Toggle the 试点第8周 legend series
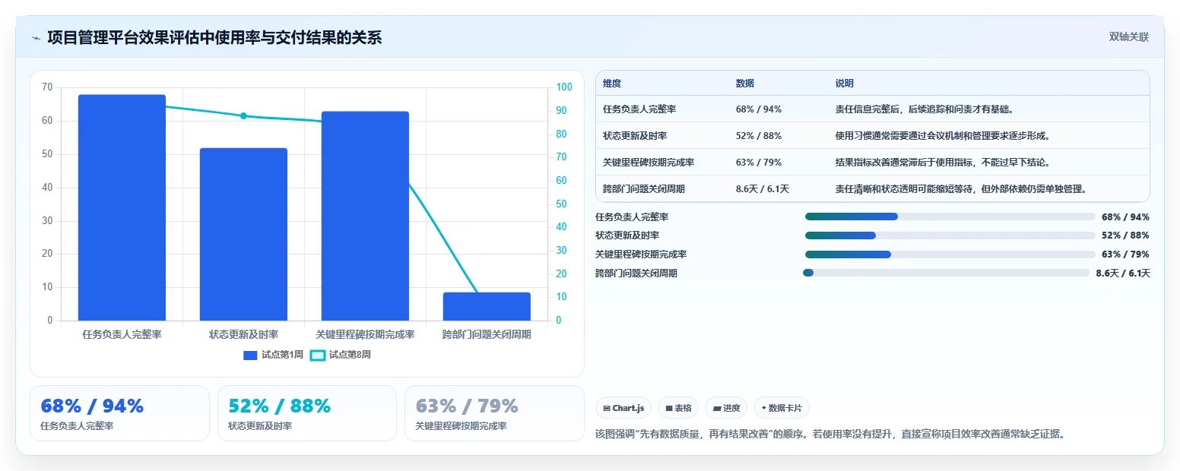 pos(341,355)
